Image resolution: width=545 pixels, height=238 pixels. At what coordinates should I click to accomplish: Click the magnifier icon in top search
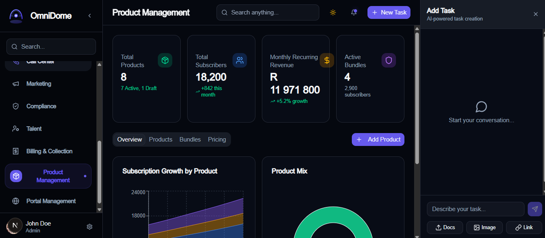225,12
